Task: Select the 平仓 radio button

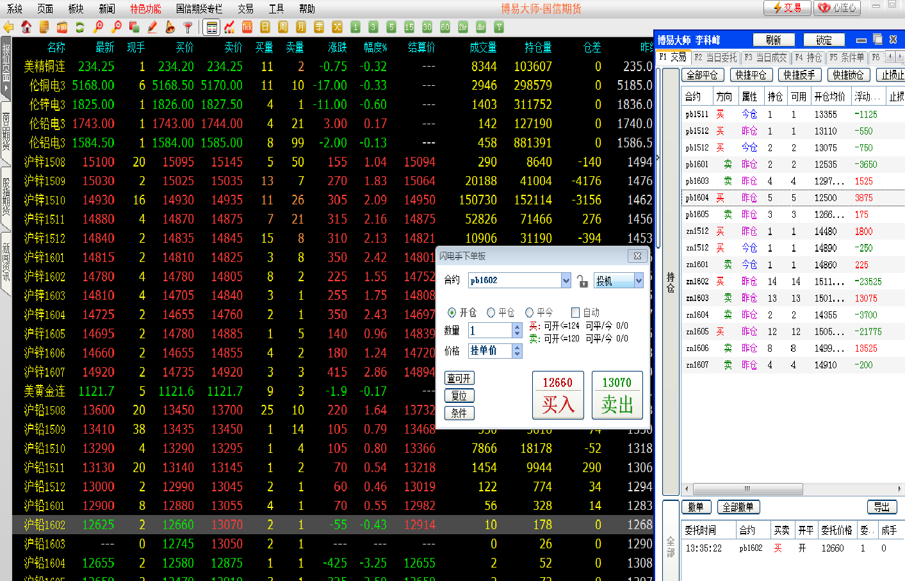Action: (x=491, y=313)
